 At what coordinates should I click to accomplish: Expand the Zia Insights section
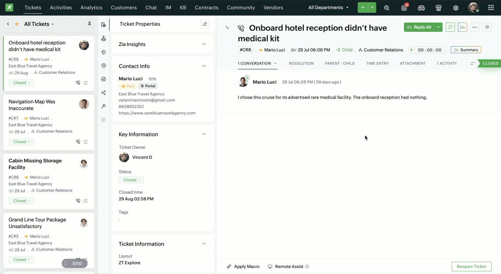203,44
